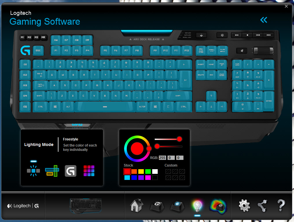294x222 pixels.
Task: Select the Num Lock key
Action: pyautogui.click(x=237, y=64)
